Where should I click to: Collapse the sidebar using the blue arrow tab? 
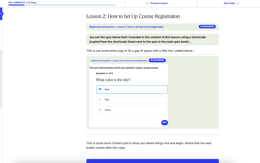pyautogui.click(x=1, y=14)
